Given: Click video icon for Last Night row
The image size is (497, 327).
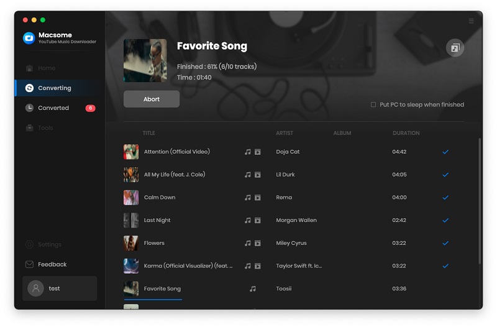Looking at the screenshot, I should [258, 221].
